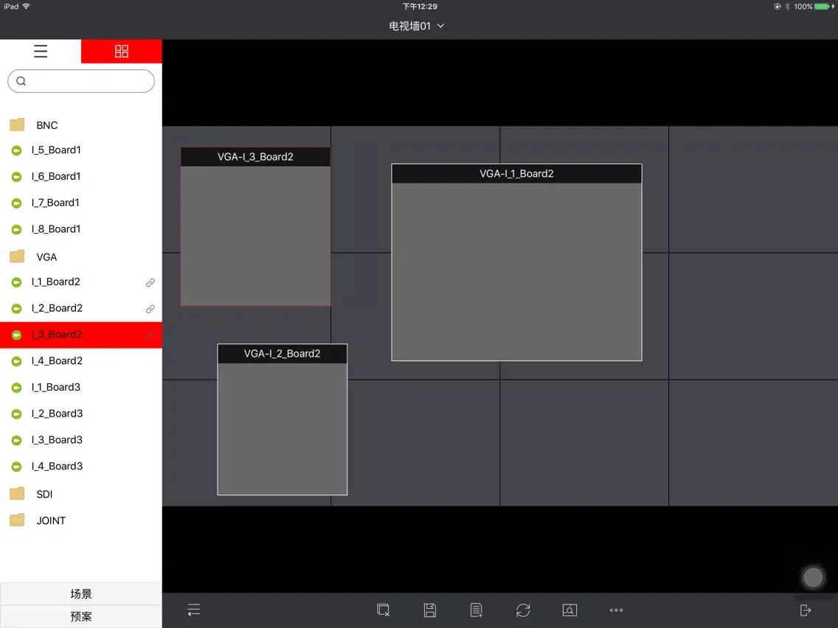The image size is (838, 628).
Task: Click the battery indicator in status bar
Action: click(823, 7)
